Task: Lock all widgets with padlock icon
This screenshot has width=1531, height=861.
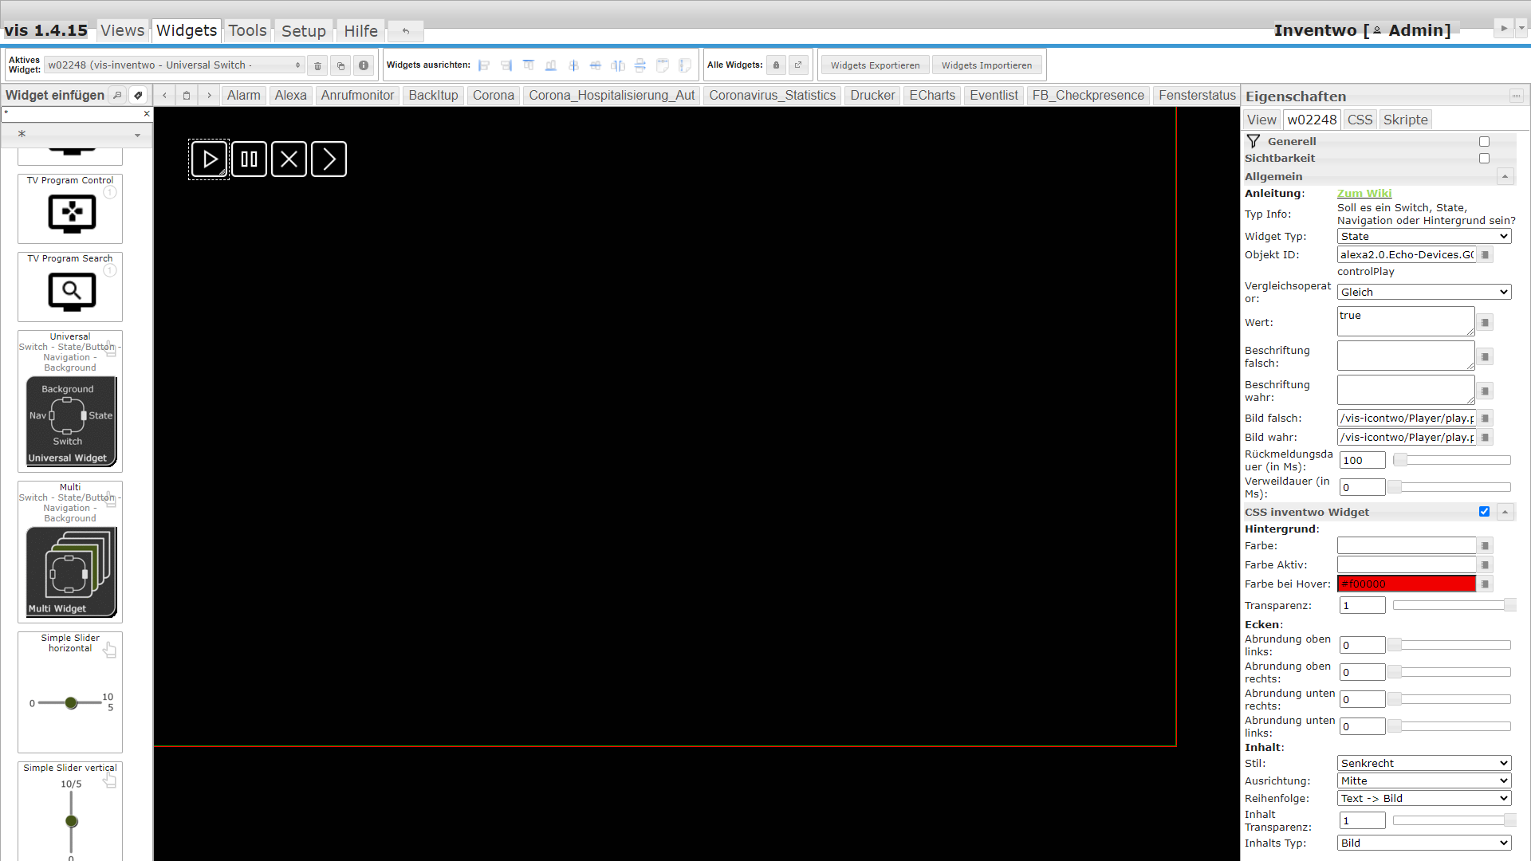Action: [776, 65]
